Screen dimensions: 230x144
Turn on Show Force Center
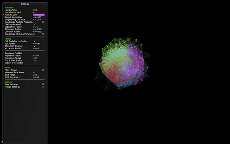(34, 63)
